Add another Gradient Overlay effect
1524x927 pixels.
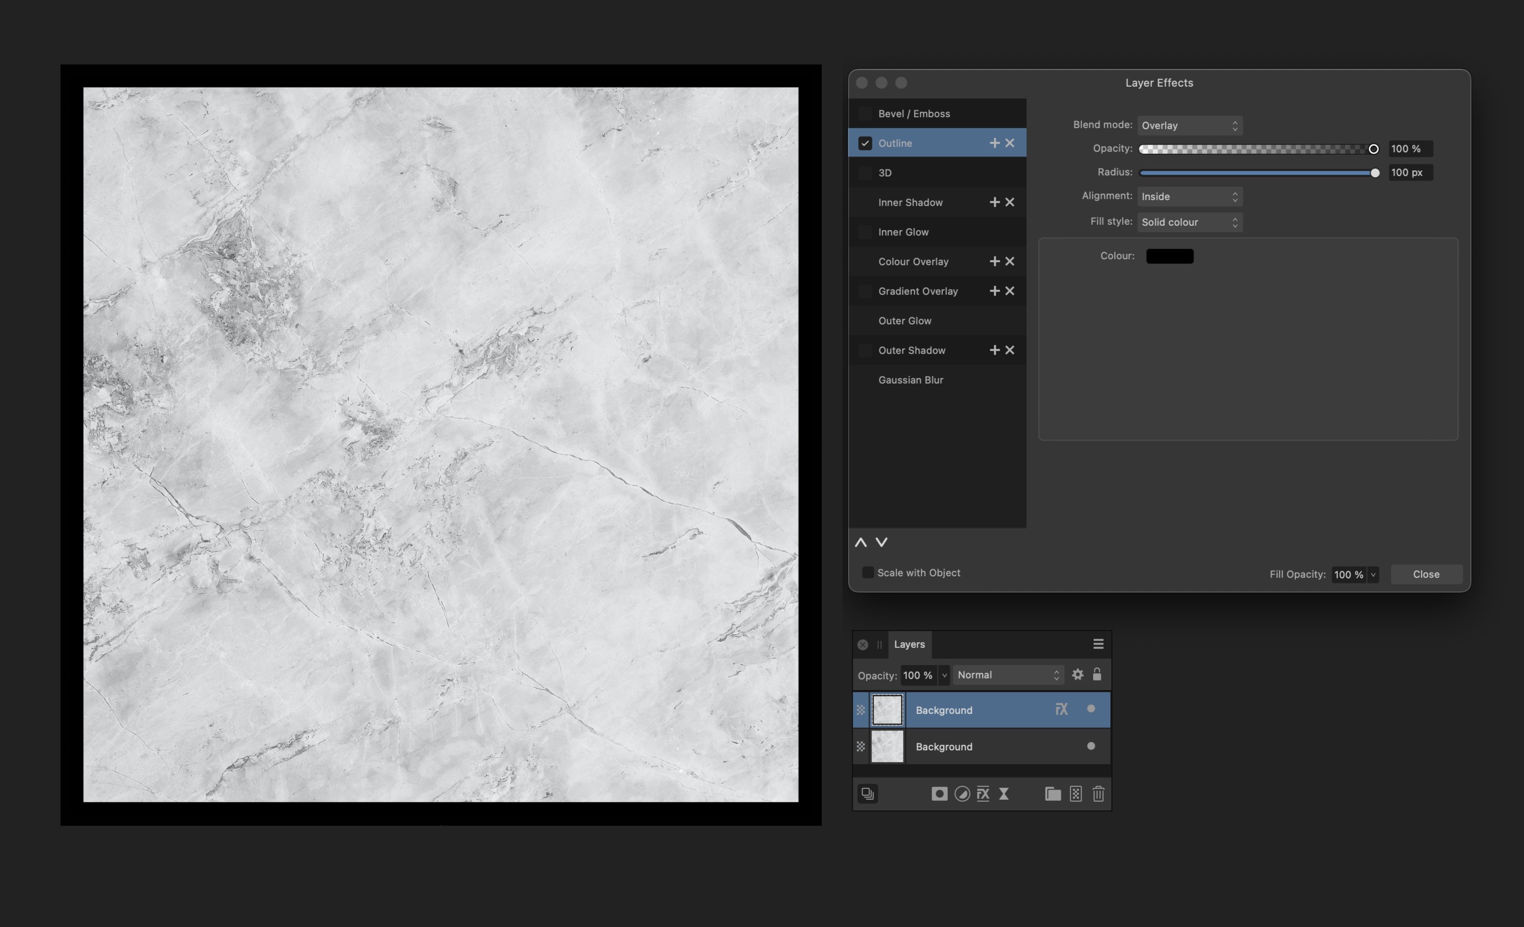click(x=995, y=290)
